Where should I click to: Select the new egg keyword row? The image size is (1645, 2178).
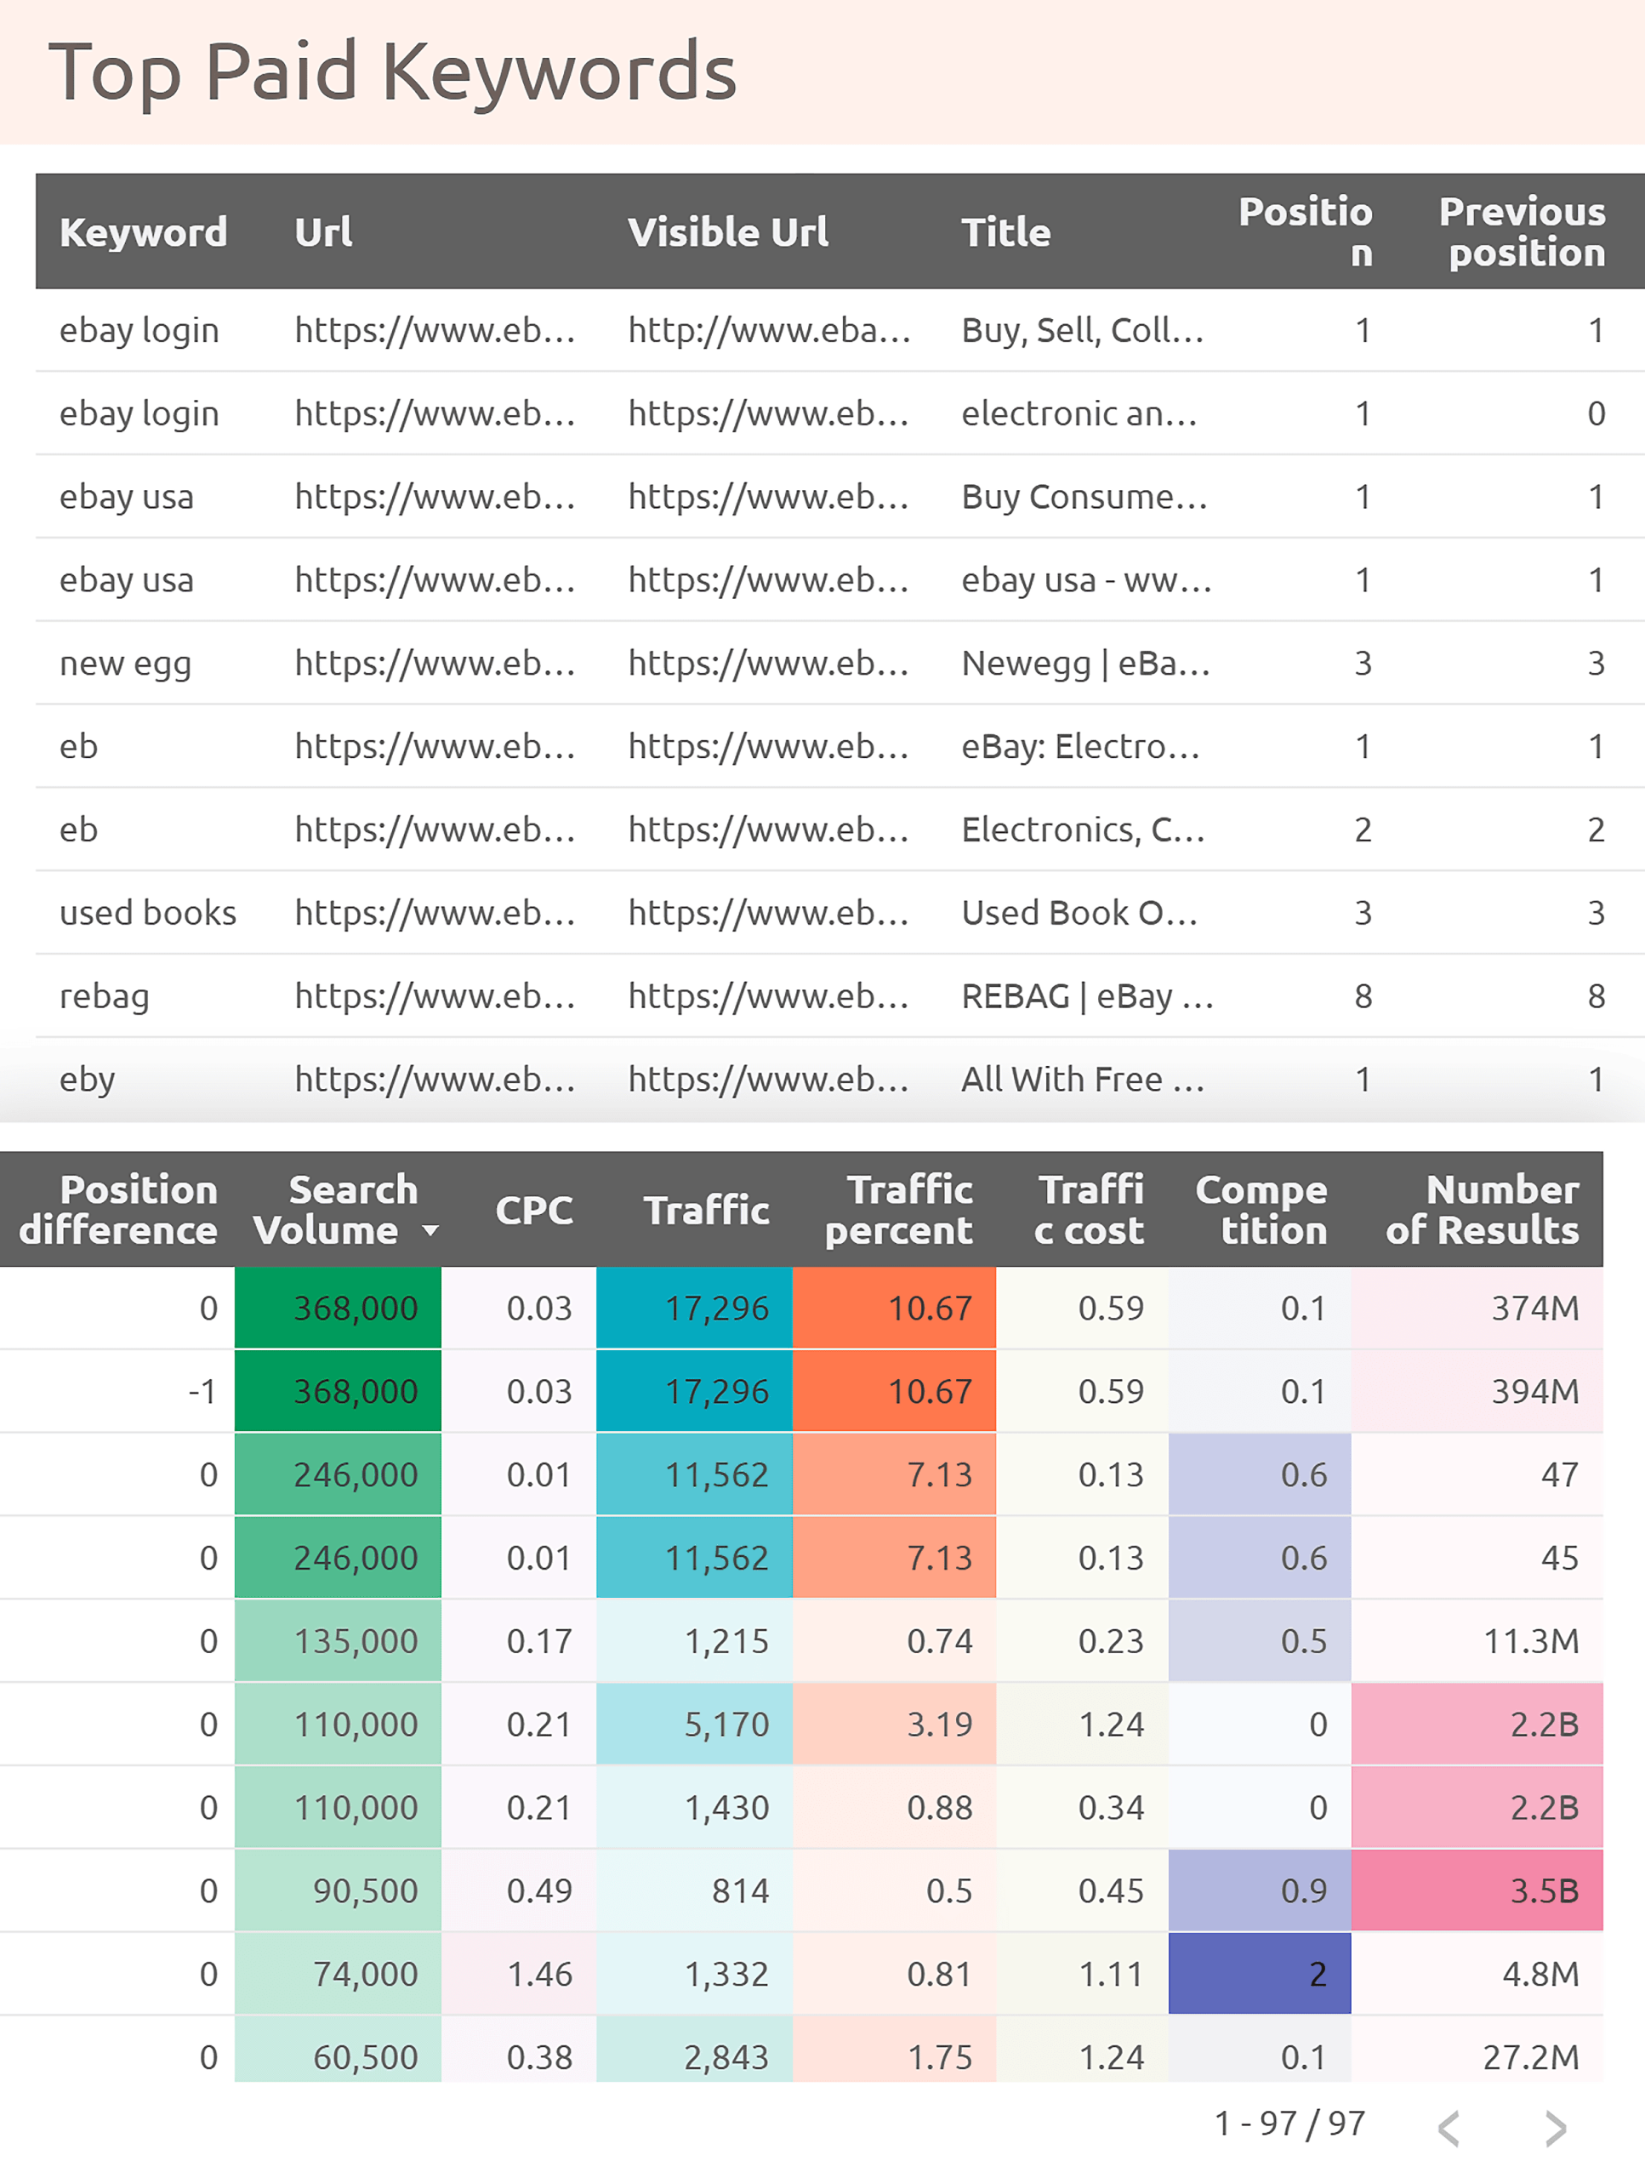(x=124, y=664)
